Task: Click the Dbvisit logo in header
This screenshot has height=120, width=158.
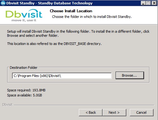Action: coord(24,15)
